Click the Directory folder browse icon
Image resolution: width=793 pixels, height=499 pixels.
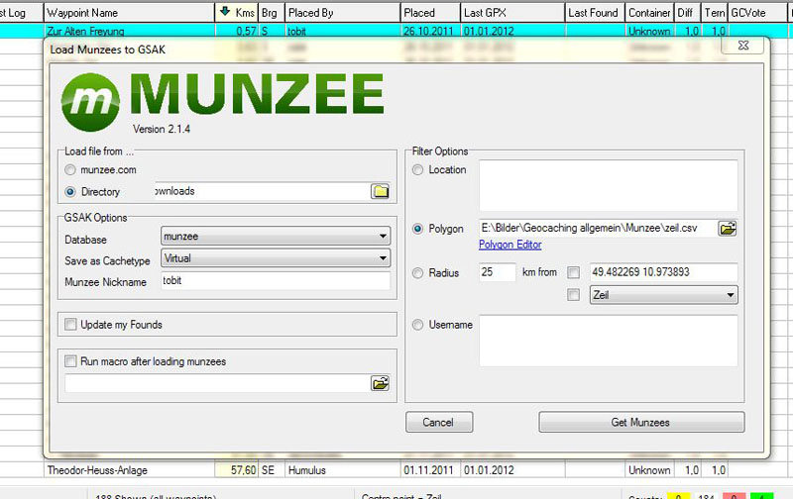[381, 191]
